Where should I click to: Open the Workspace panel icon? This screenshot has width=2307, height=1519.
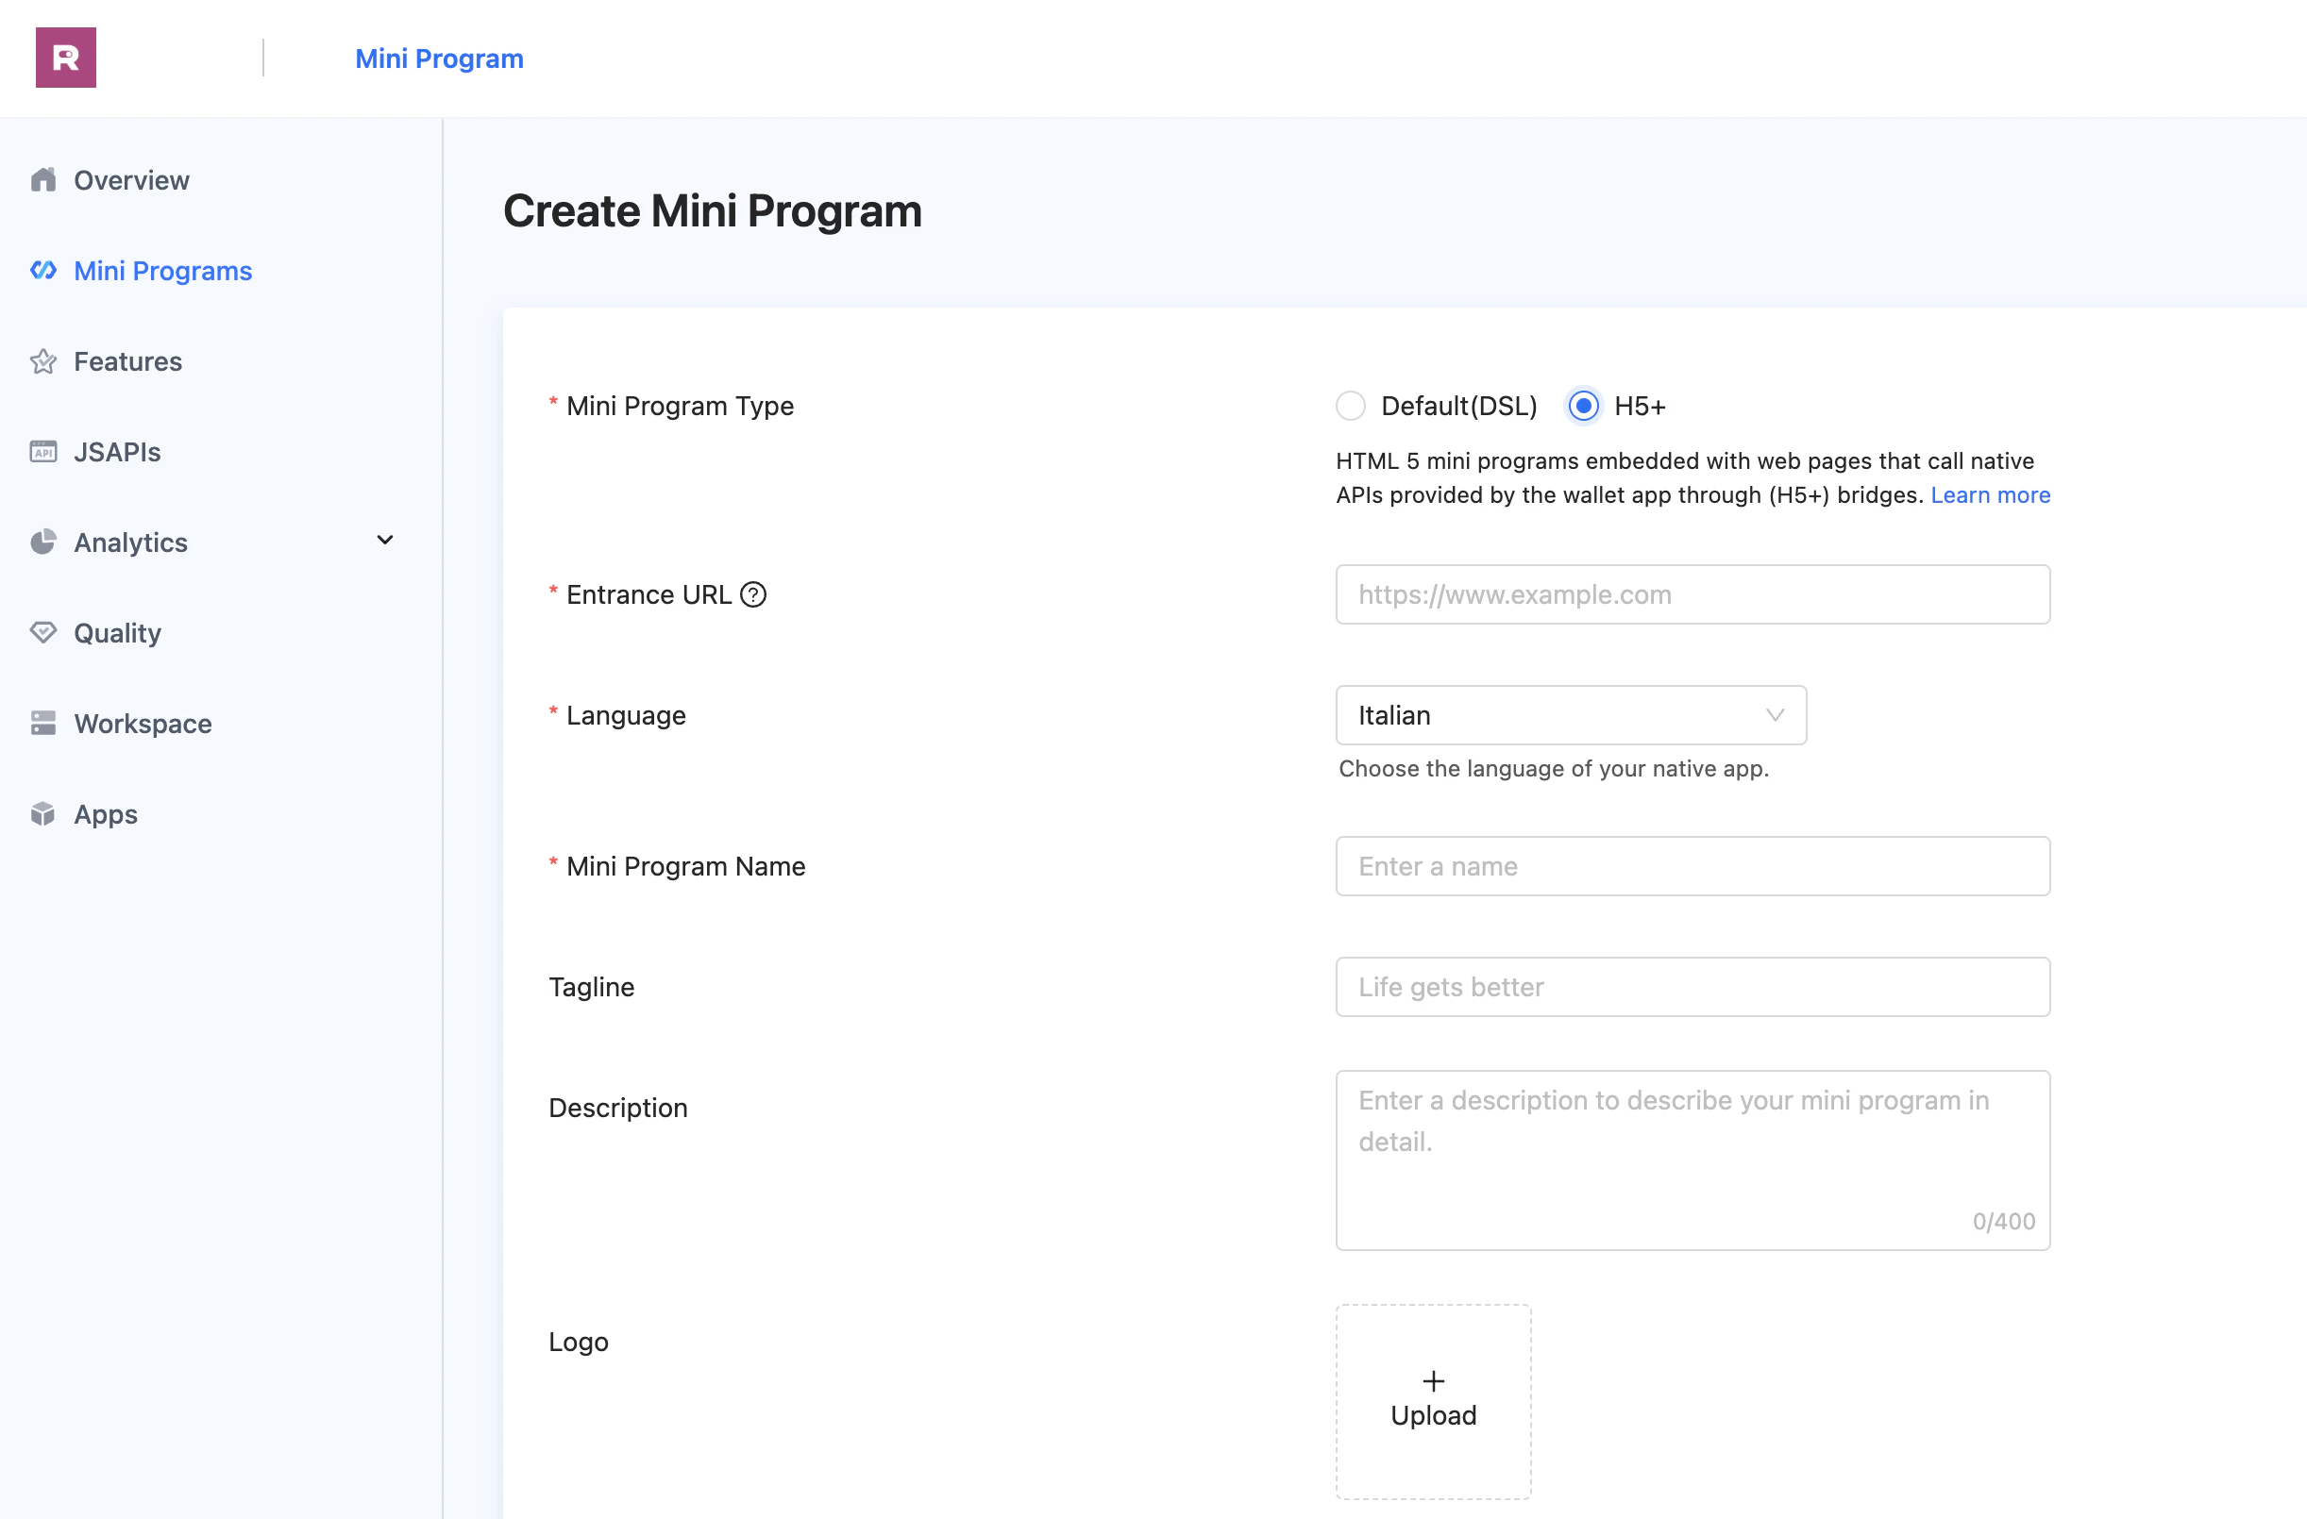pyautogui.click(x=43, y=723)
